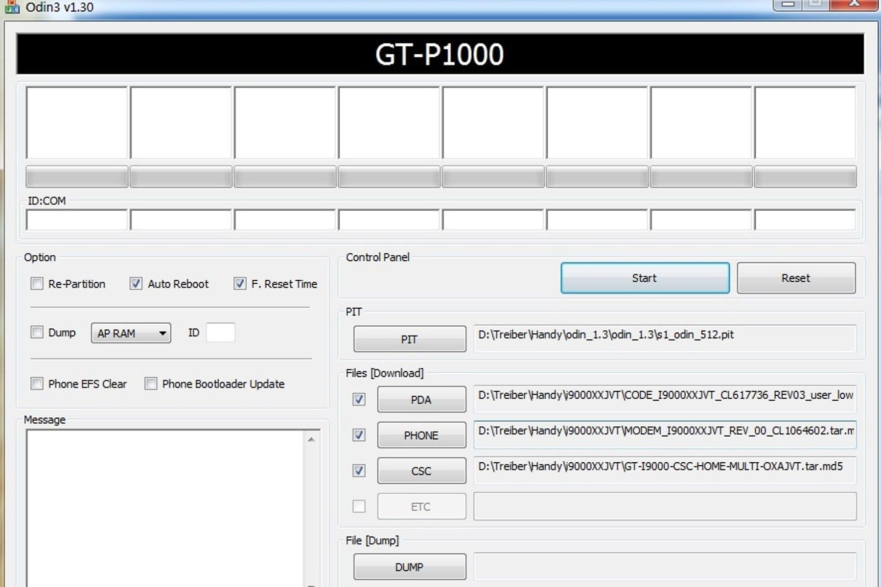The height and width of the screenshot is (587, 881).
Task: Uncheck the PHONE file checkbox
Action: 359,435
